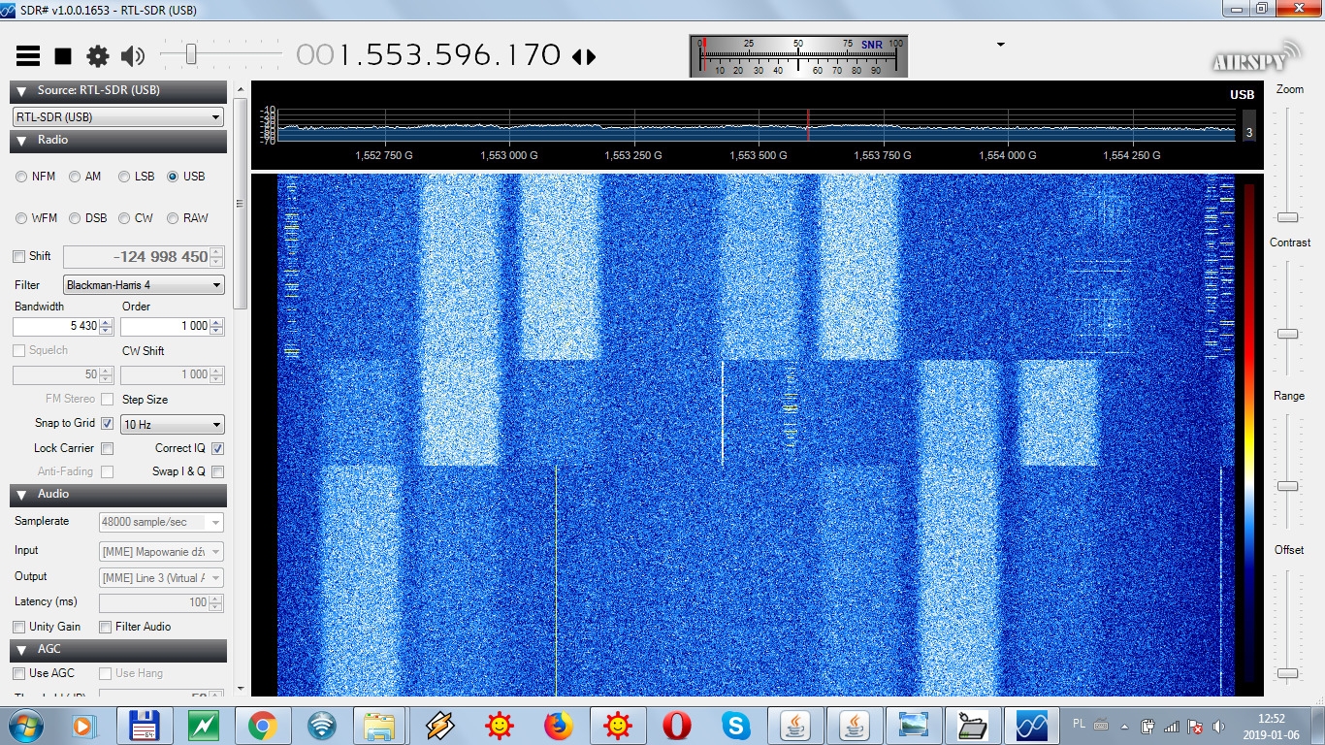Toggle the Correct IQ checkbox
This screenshot has width=1325, height=745.
pos(217,448)
